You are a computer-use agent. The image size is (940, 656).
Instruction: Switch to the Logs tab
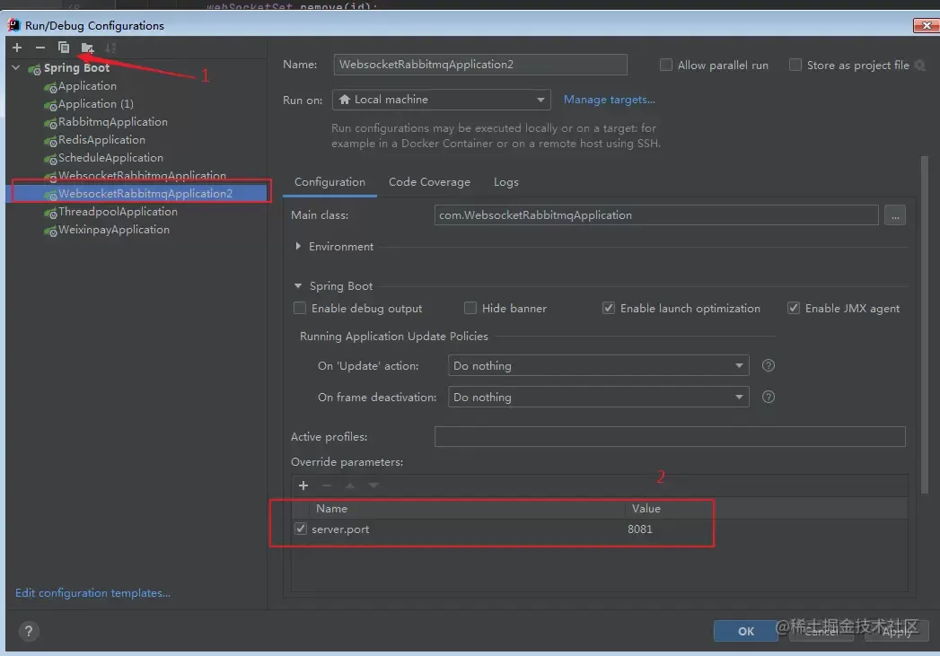(x=506, y=182)
